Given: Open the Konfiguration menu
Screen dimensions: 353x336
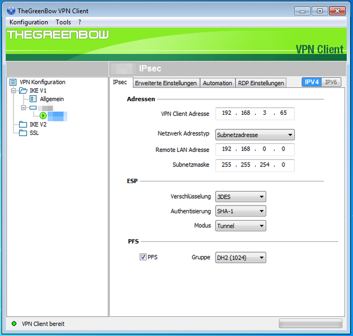Looking at the screenshot, I should click(29, 22).
